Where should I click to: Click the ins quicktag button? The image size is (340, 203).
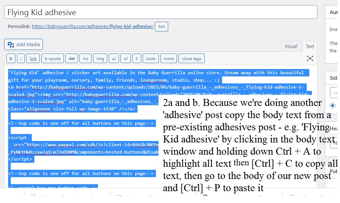[85, 58]
